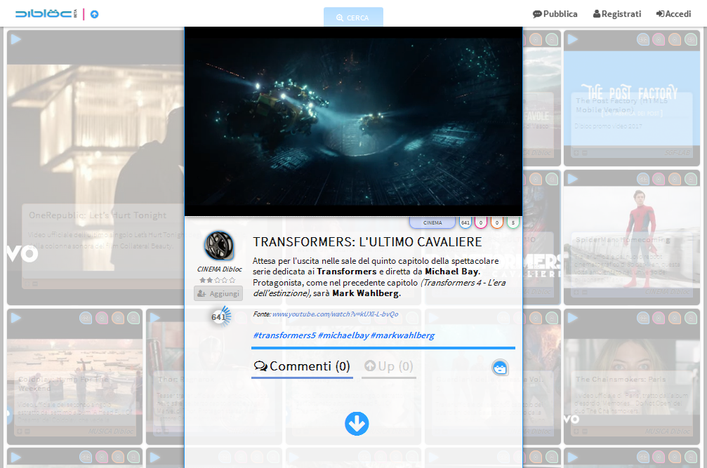Viewport: 707px width, 468px height.
Task: Play the OneRepublic Let's Hurt Tonight card
Action: point(15,39)
